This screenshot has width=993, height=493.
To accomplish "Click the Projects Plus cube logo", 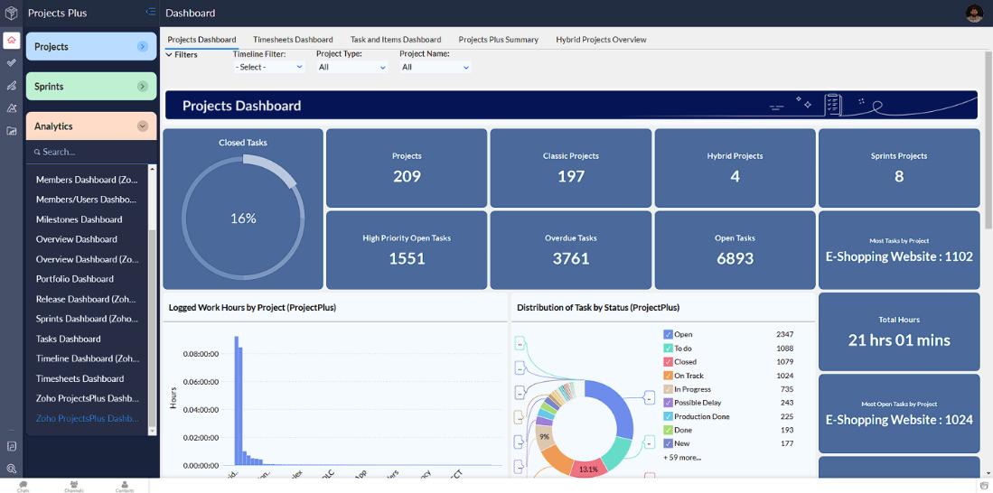I will [11, 13].
